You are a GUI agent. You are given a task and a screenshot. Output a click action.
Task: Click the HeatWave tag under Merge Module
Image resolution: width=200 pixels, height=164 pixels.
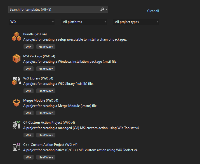pos(46,113)
